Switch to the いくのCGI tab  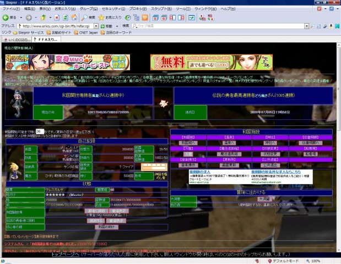click(x=17, y=40)
